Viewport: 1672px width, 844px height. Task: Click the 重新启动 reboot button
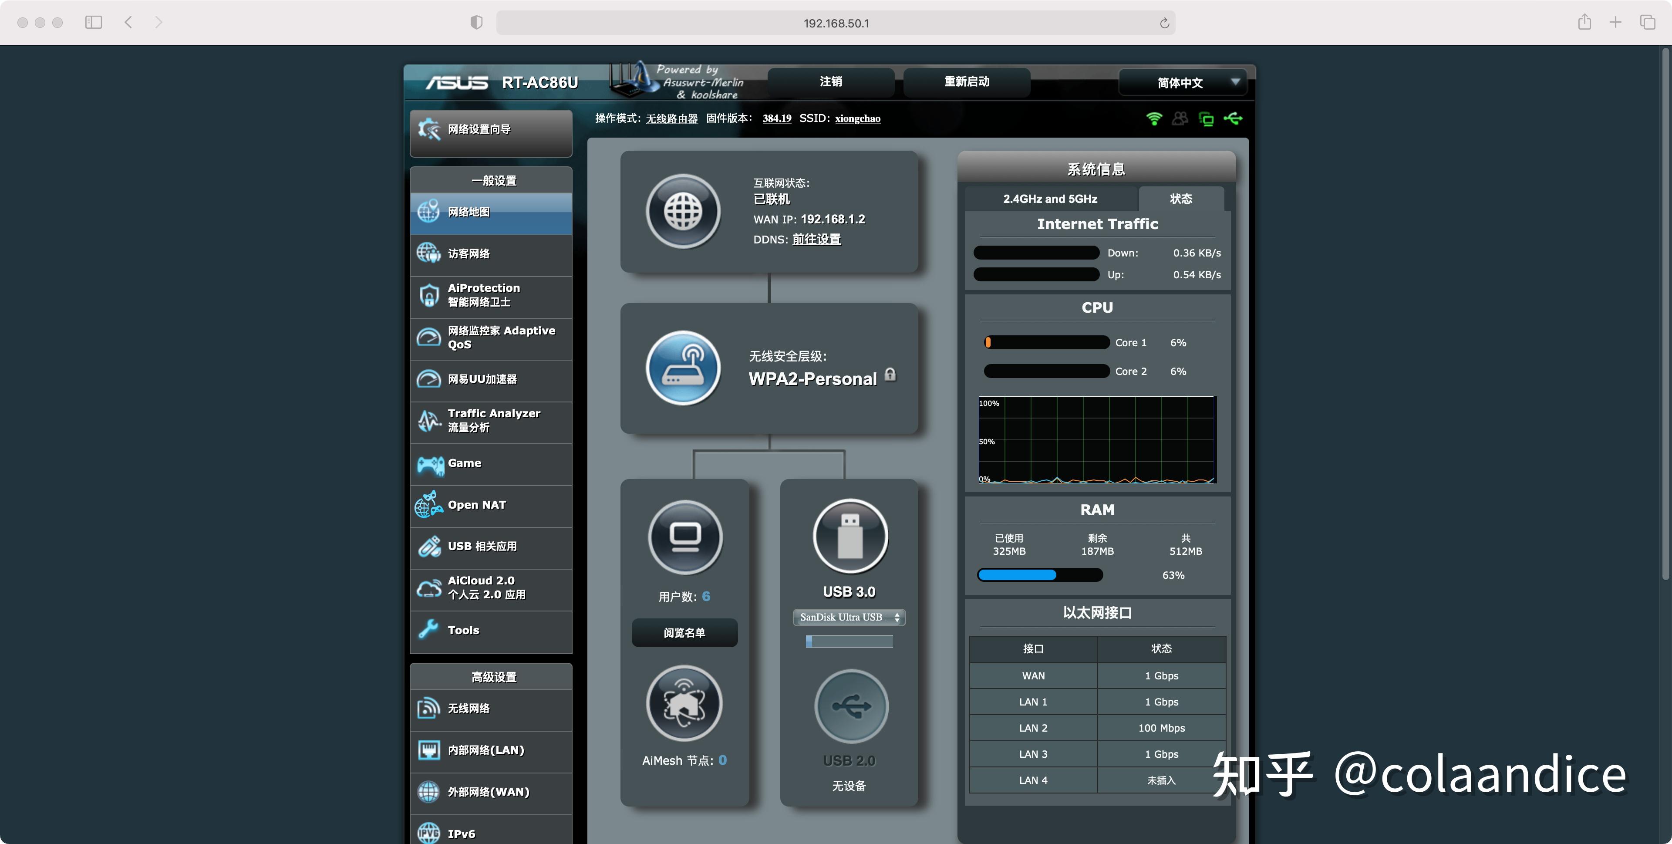coord(966,82)
